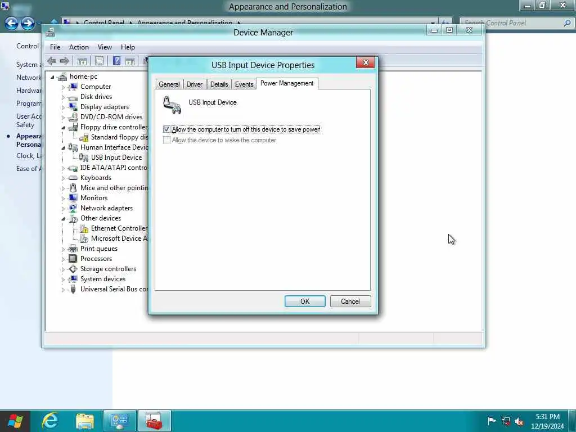Click Cancel in USB Input Device Properties
Viewport: 576px width, 432px height.
coord(350,301)
